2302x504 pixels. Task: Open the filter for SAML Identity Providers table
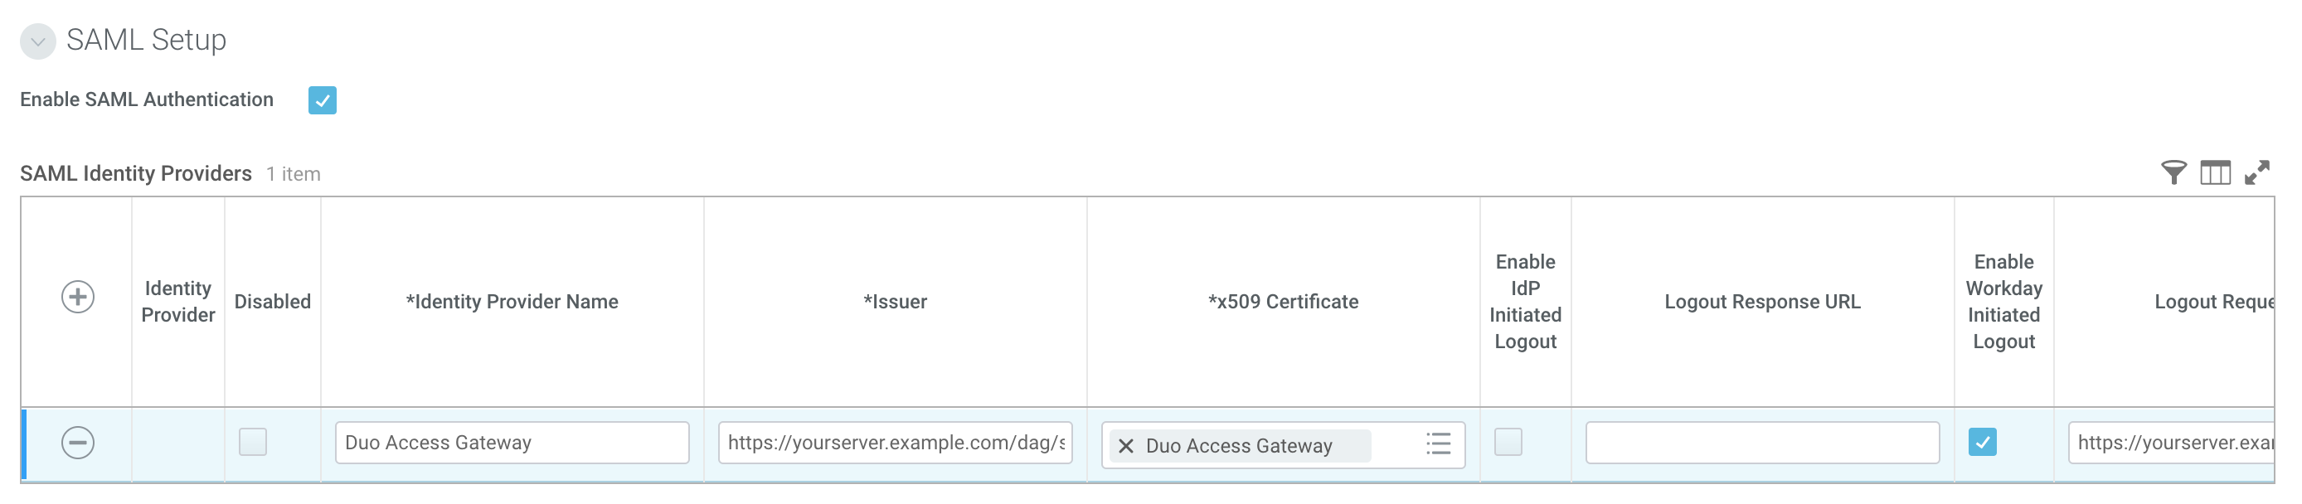pos(2174,172)
